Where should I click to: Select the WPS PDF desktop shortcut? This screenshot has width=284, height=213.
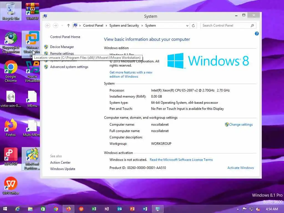(11, 157)
